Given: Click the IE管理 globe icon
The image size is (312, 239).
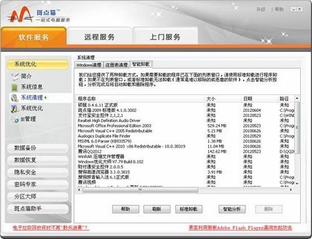Looking at the screenshot, I should [15, 119].
